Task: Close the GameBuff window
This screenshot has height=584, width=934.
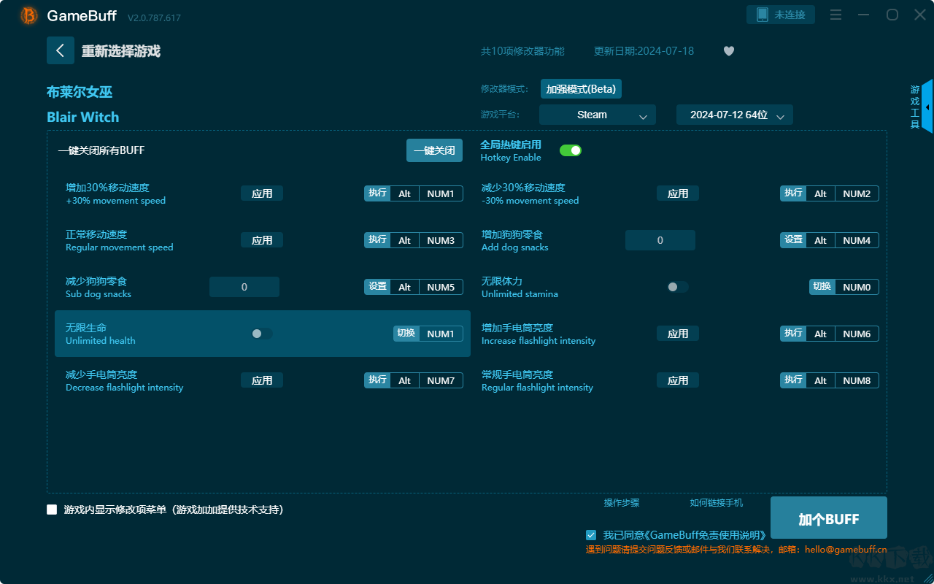Action: tap(920, 15)
